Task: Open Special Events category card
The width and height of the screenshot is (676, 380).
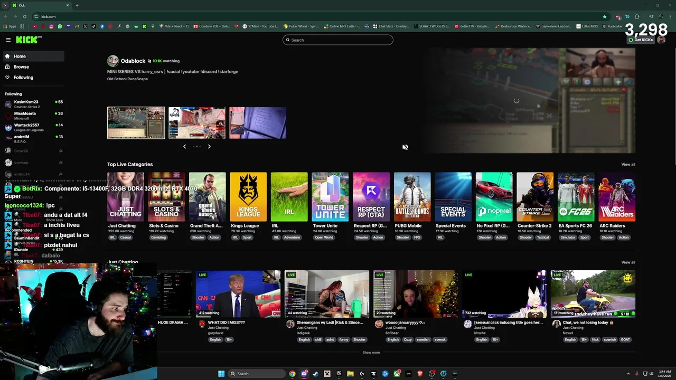Action: pos(453,197)
